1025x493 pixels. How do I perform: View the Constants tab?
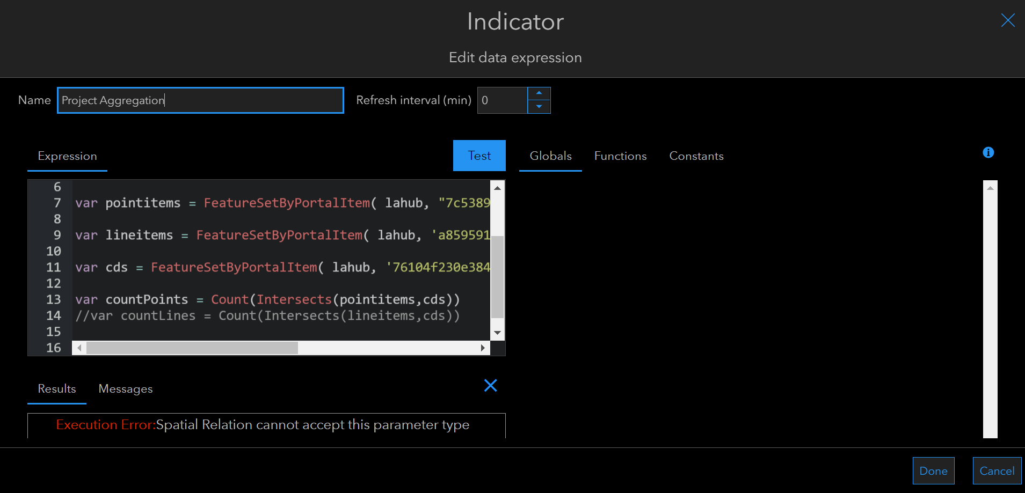pos(696,156)
